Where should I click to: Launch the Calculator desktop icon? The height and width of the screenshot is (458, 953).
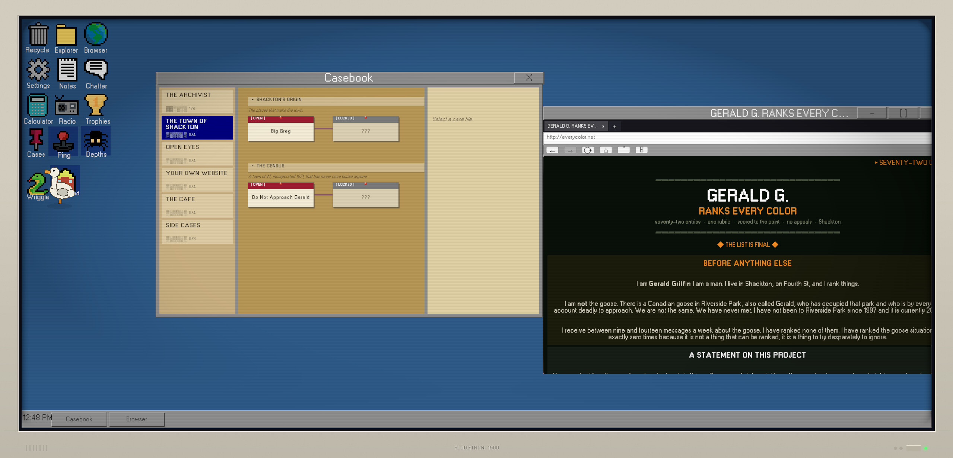pos(38,109)
